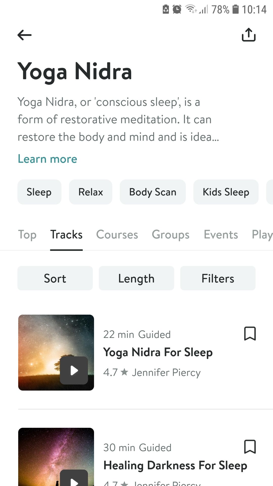Bookmark Healing Darkness For Sleep track
This screenshot has height=486, width=273.
click(250, 447)
